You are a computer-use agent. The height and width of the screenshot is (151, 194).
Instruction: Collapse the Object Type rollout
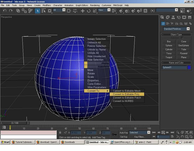tap(176, 34)
